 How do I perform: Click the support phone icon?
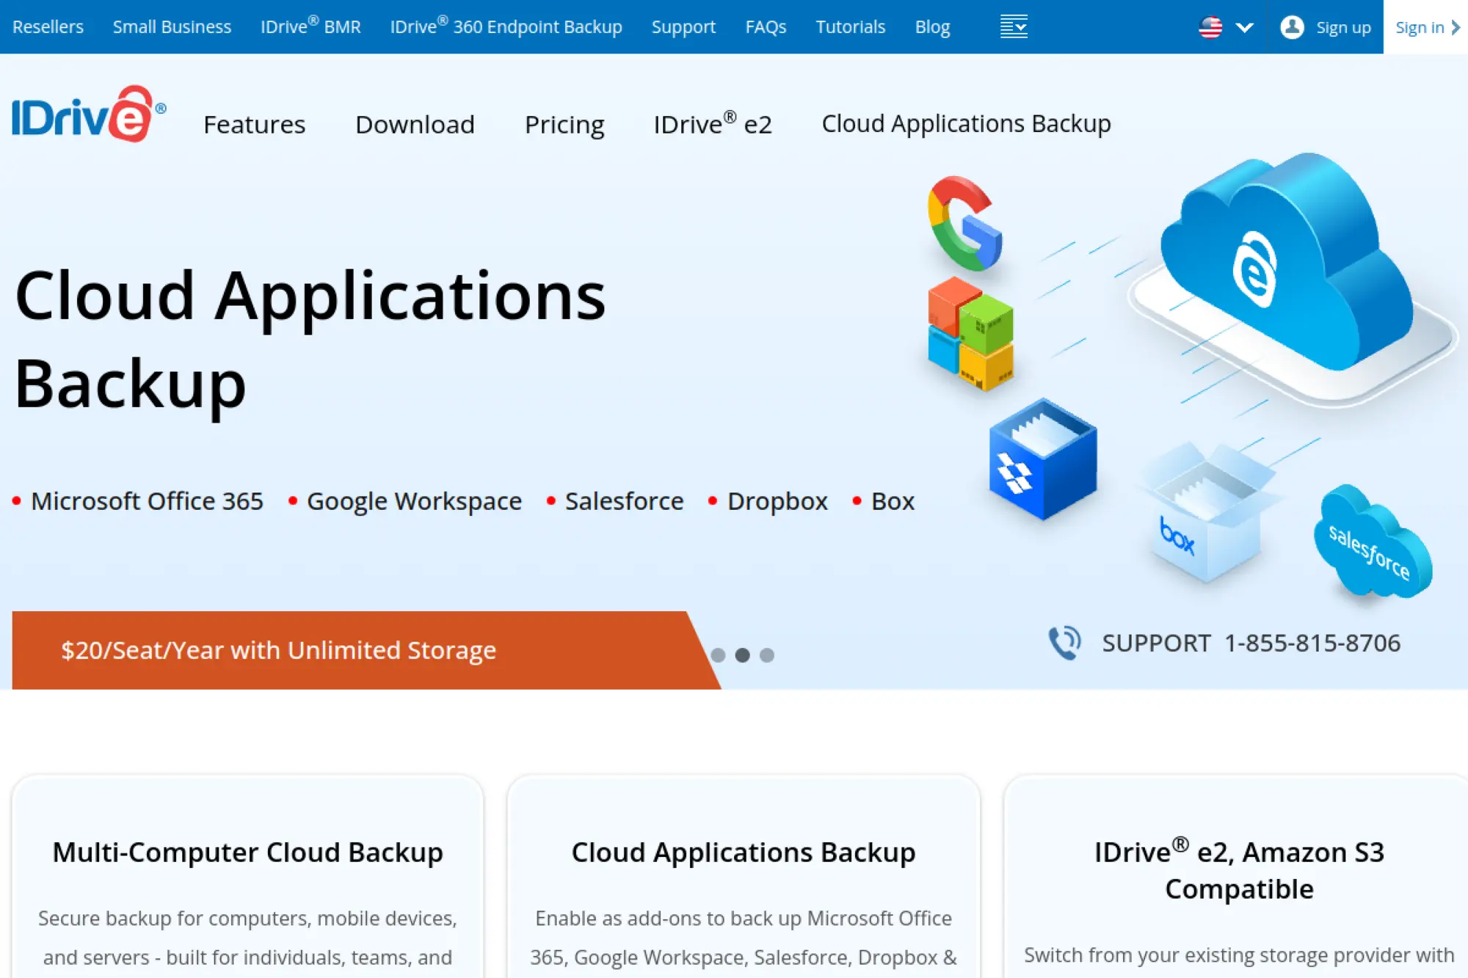1064,643
